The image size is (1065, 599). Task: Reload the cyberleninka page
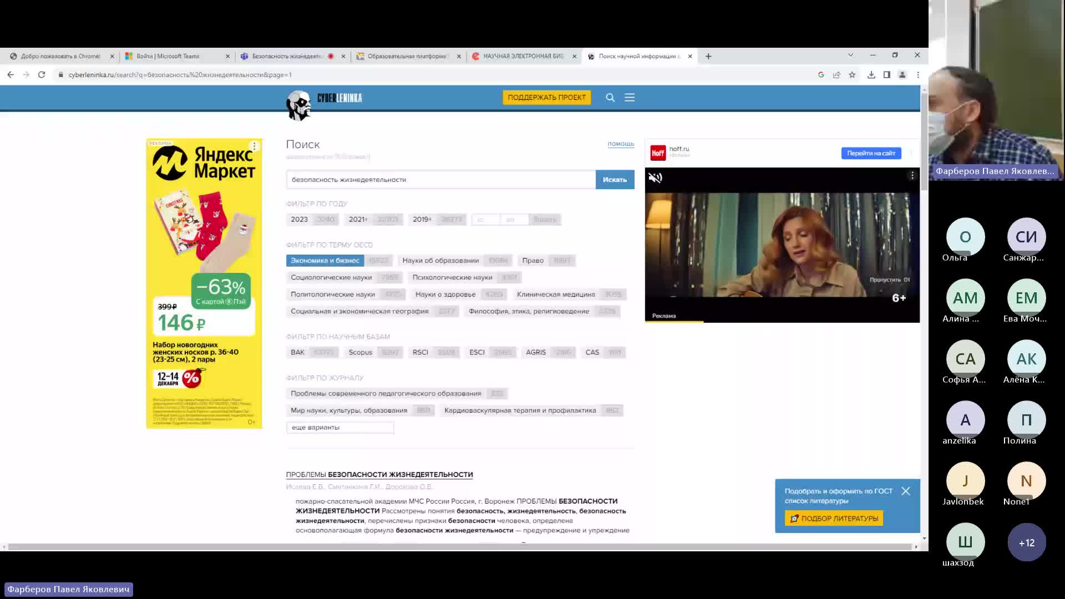[42, 74]
